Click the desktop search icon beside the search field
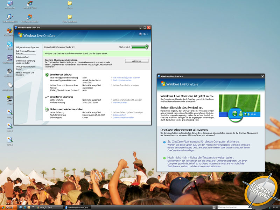Viewport: 280px width, 210px height. (214, 207)
